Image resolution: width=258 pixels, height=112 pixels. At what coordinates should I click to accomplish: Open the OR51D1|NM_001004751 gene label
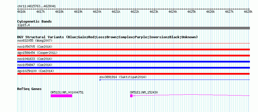(x=67, y=92)
